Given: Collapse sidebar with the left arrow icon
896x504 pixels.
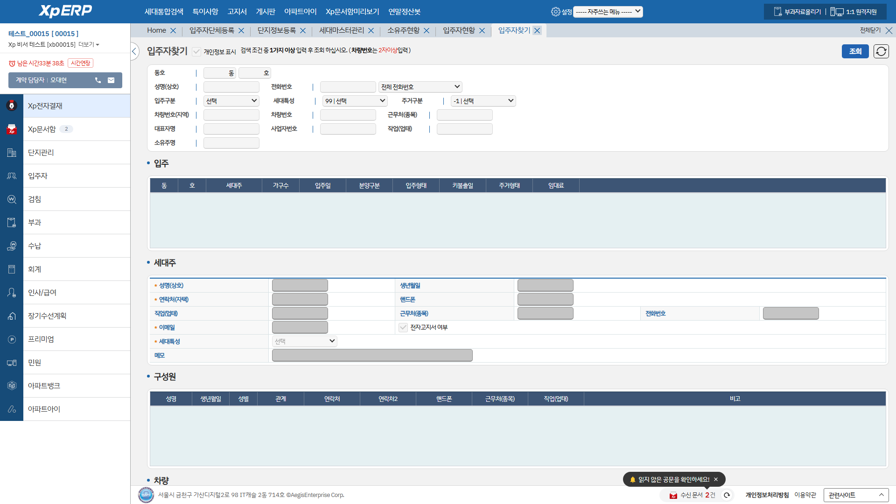Looking at the screenshot, I should (134, 51).
